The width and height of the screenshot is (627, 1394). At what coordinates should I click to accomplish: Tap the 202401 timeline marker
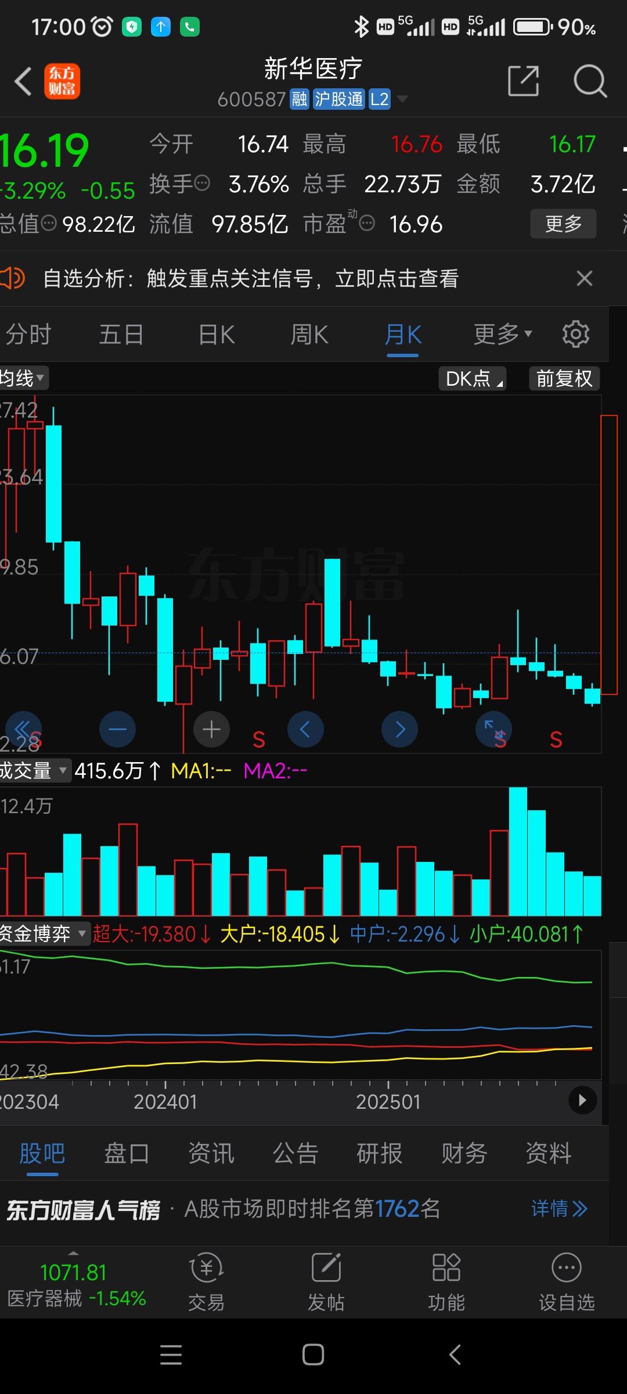[x=165, y=1102]
